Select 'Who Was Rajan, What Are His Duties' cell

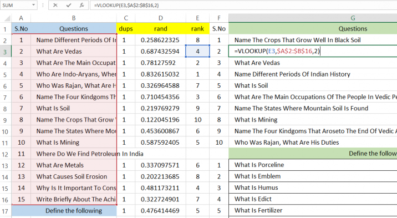click(x=313, y=143)
